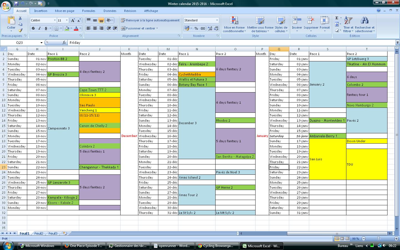This screenshot has width=400, height=250.
Task: Expand the font size dropdown
Action: click(66, 20)
